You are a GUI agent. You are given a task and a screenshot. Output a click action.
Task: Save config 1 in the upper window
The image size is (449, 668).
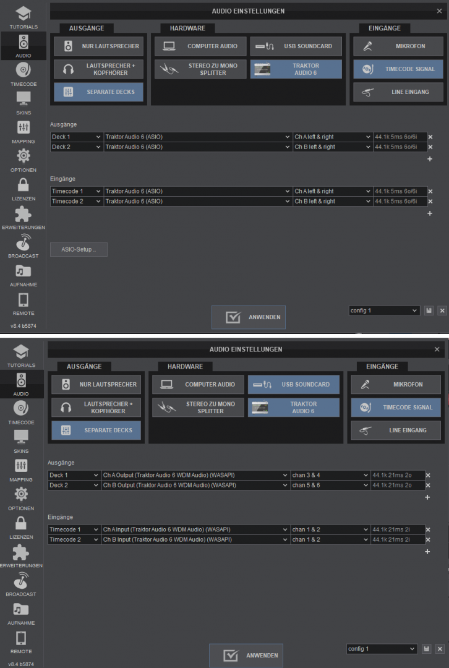(429, 310)
